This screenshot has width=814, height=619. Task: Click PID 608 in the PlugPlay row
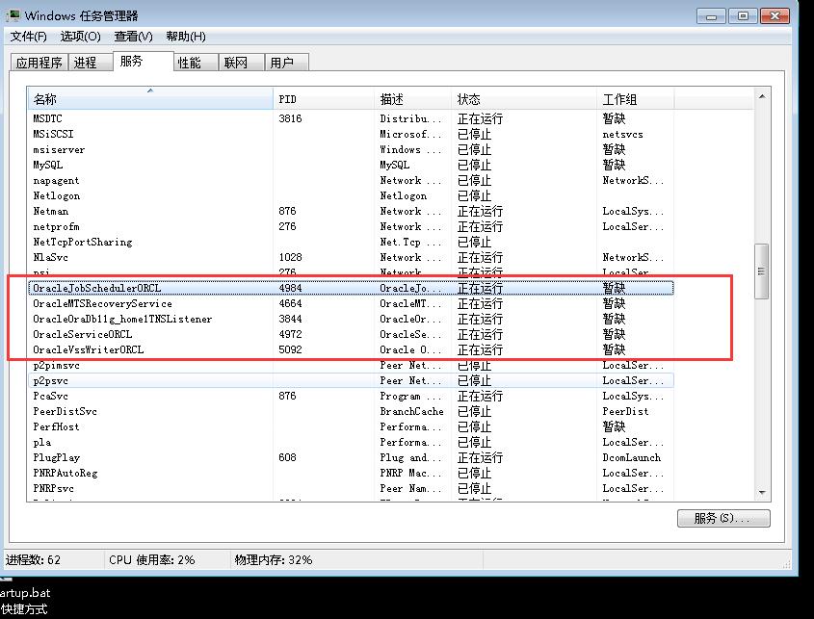point(287,457)
